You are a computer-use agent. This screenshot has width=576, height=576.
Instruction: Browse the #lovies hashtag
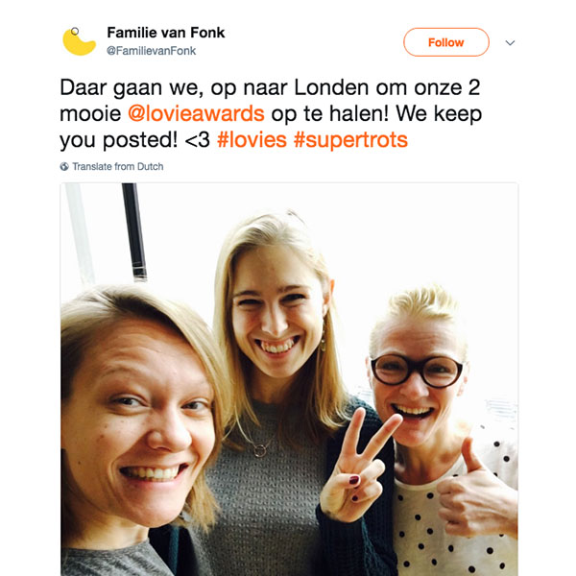tap(252, 140)
